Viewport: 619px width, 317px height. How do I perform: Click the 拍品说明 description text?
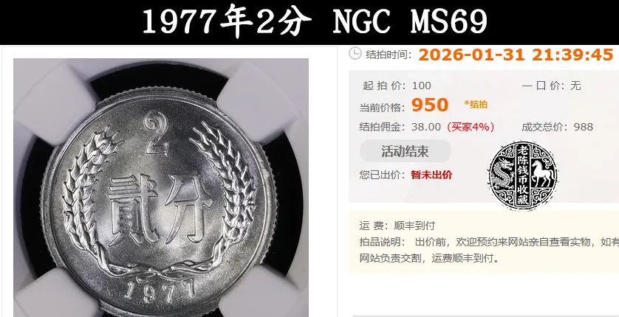pos(517,242)
